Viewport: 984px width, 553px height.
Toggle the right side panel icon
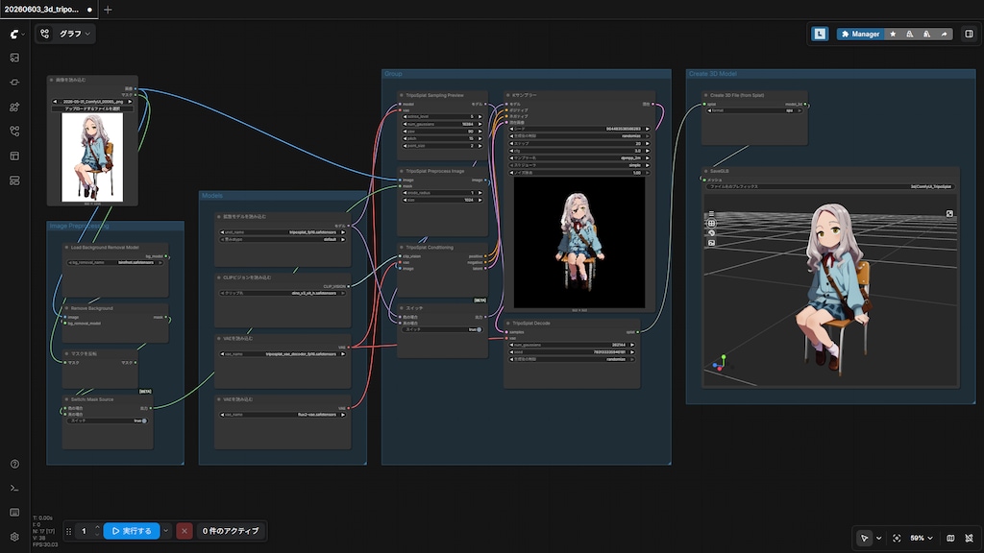point(969,34)
